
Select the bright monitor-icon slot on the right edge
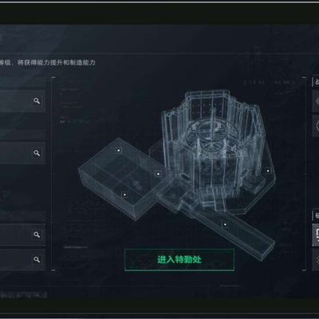pyautogui.click(x=316, y=234)
